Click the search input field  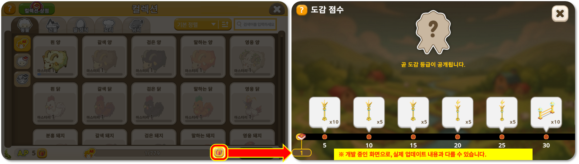(255, 25)
